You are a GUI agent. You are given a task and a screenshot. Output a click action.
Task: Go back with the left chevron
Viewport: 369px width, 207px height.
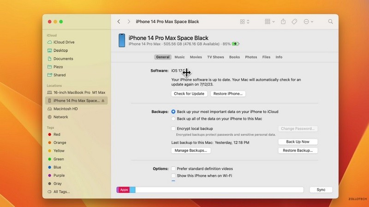coord(119,22)
